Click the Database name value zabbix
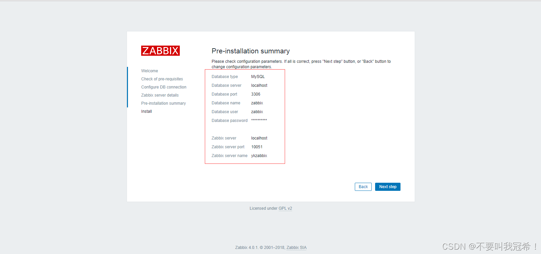The width and height of the screenshot is (541, 254). [257, 103]
